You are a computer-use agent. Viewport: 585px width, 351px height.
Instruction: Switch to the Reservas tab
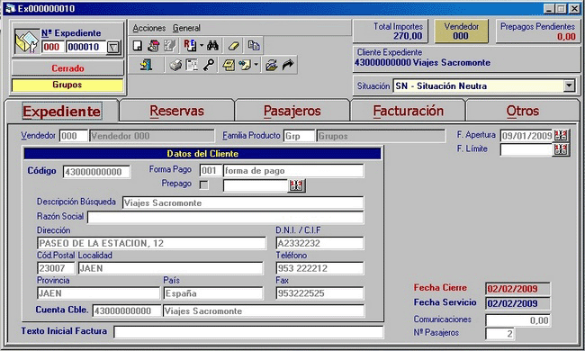[x=176, y=111]
